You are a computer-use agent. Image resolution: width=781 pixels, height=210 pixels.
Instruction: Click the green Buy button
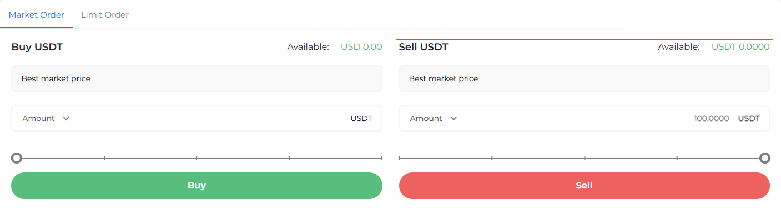point(196,186)
